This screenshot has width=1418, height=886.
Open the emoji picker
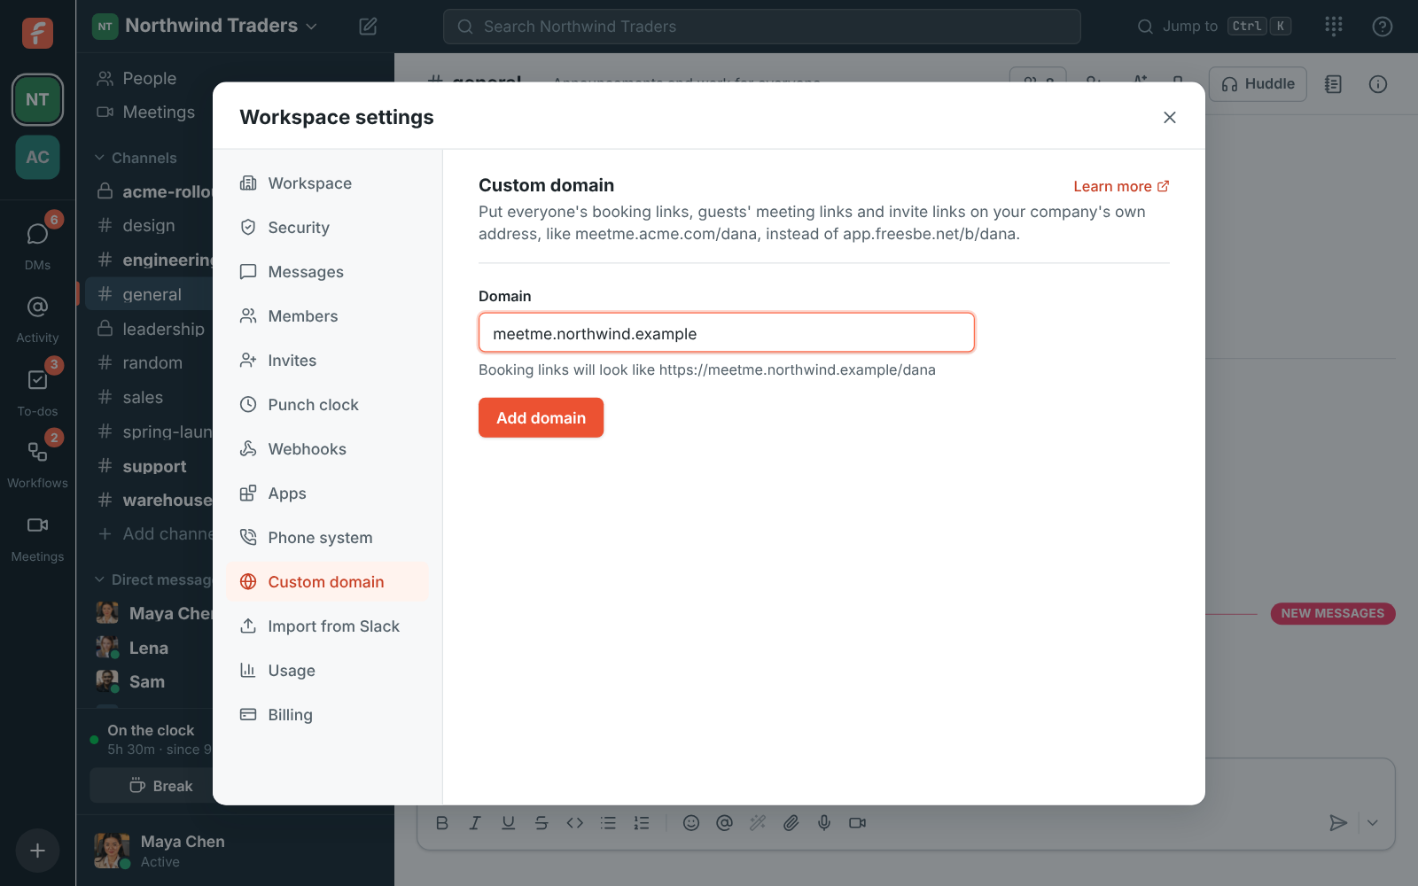[691, 823]
